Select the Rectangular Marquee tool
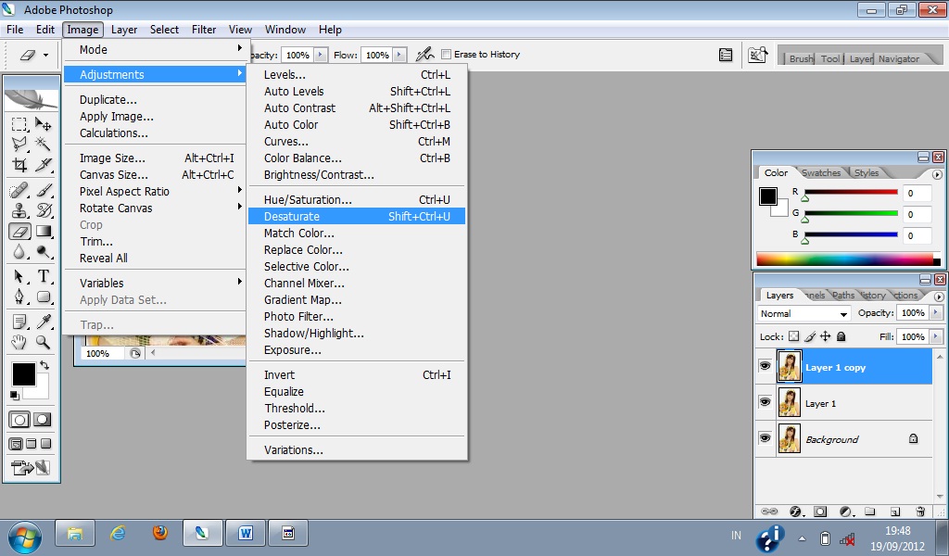The height and width of the screenshot is (556, 949). tap(19, 124)
